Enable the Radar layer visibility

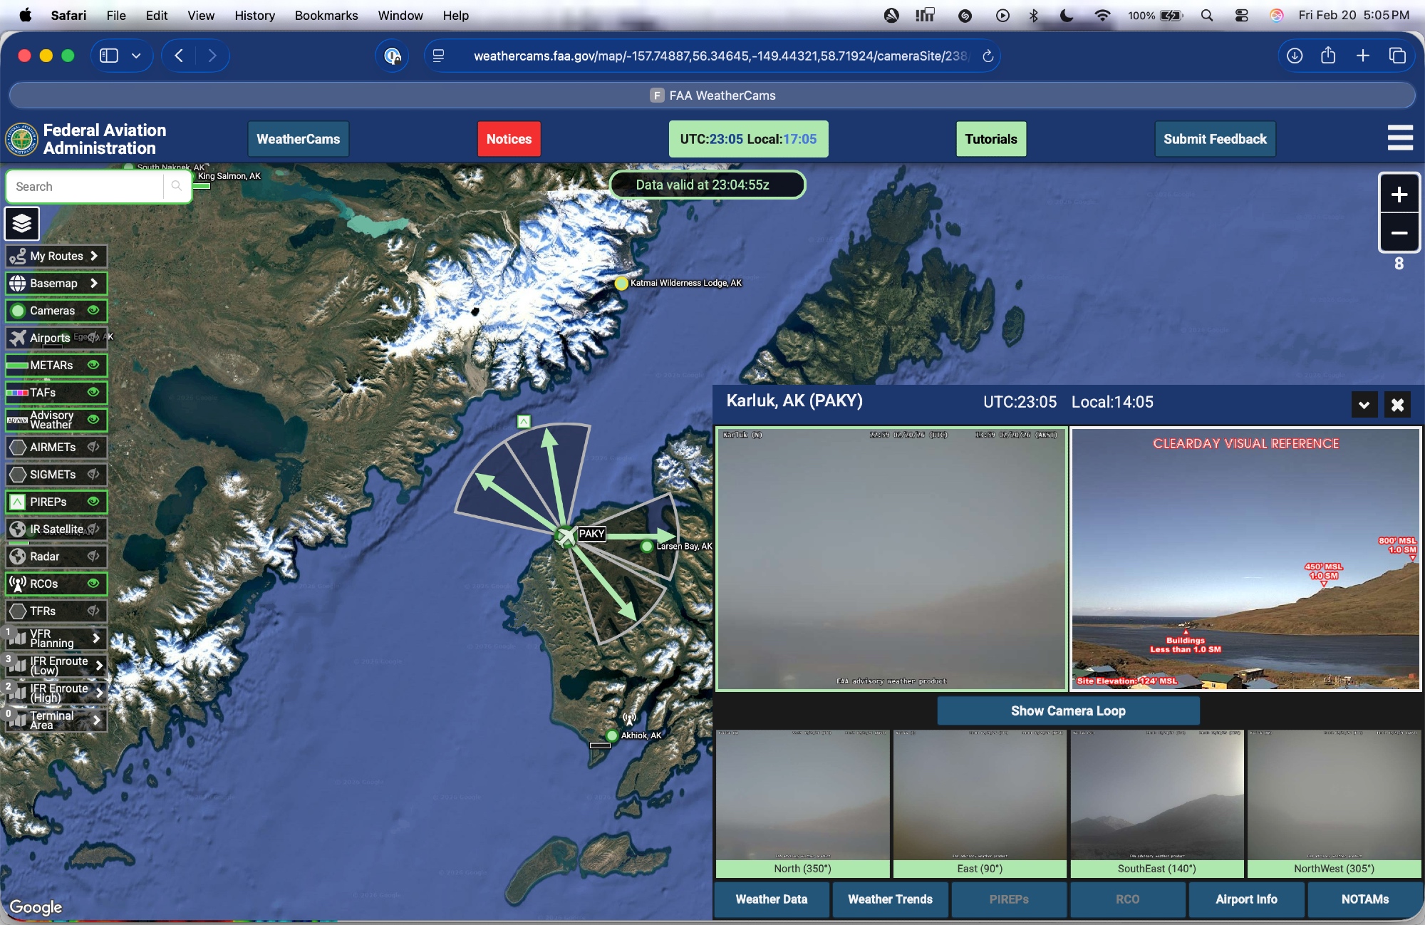(x=93, y=556)
